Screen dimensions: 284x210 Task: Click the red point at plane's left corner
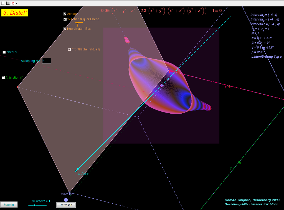[18, 87]
